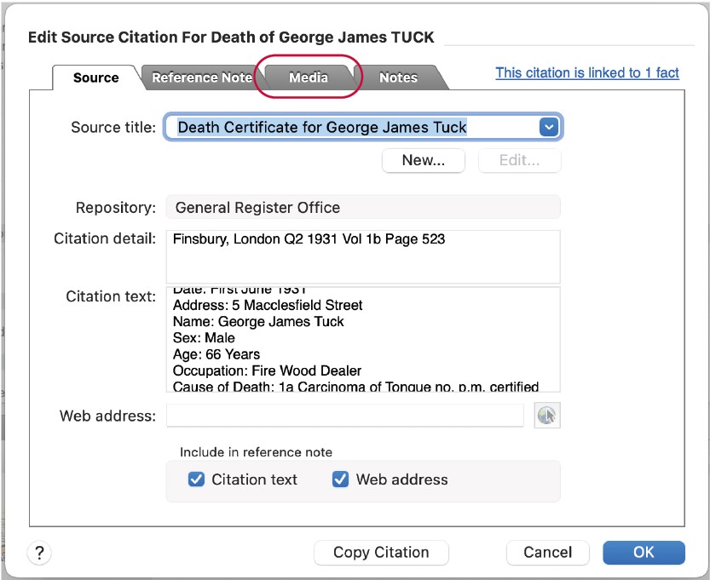The height and width of the screenshot is (580, 710).
Task: Click inside the Citation text area
Action: [362, 339]
